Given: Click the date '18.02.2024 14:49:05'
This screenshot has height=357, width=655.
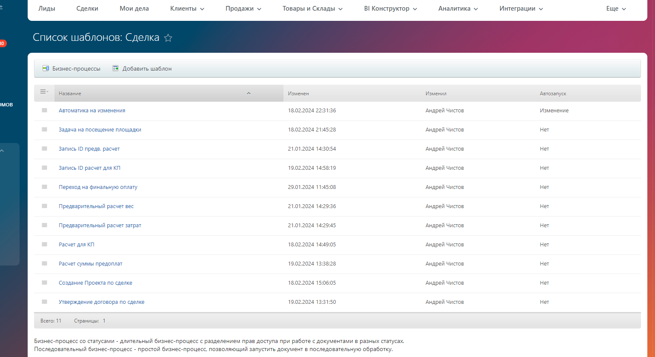Looking at the screenshot, I should [x=312, y=244].
